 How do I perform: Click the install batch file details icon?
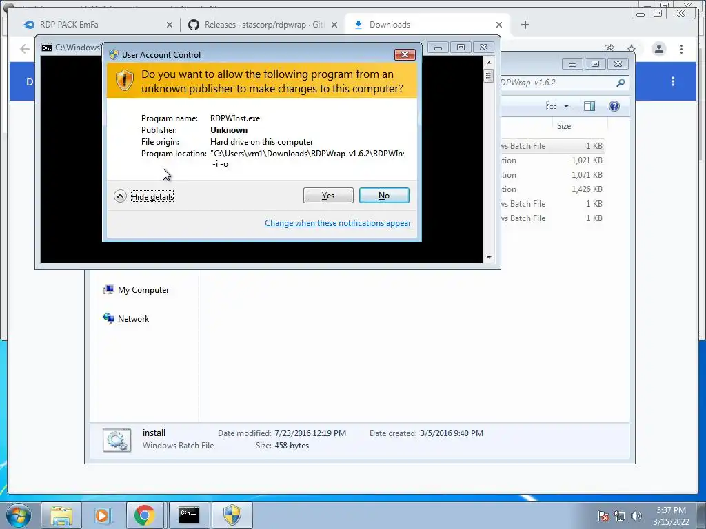point(117,440)
